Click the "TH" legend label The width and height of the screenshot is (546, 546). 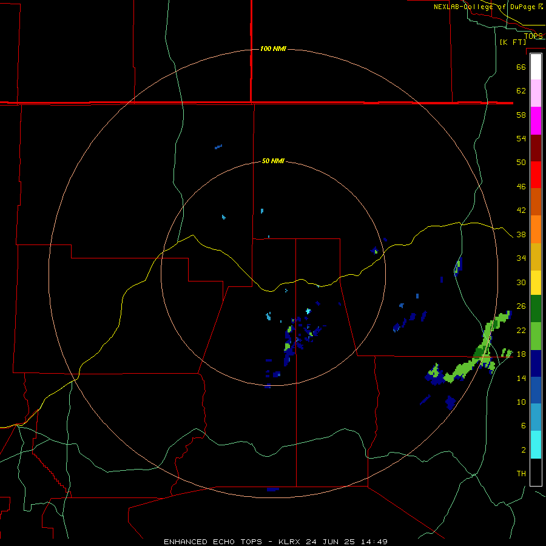(x=521, y=474)
